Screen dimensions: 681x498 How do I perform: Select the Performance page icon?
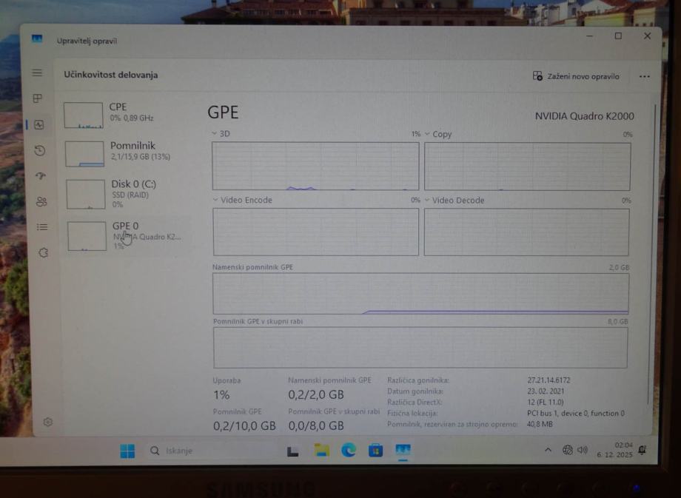39,125
